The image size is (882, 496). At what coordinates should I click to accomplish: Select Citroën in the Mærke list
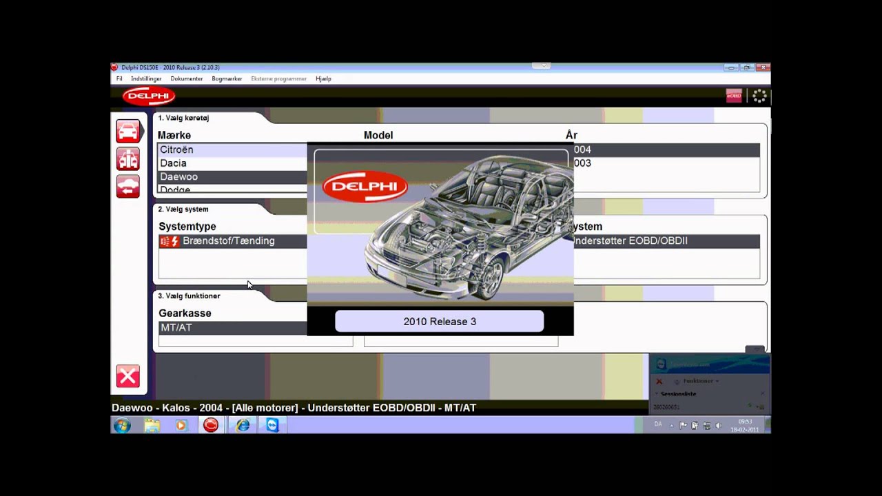232,149
